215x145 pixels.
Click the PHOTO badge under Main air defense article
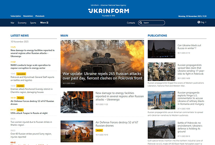99,130
